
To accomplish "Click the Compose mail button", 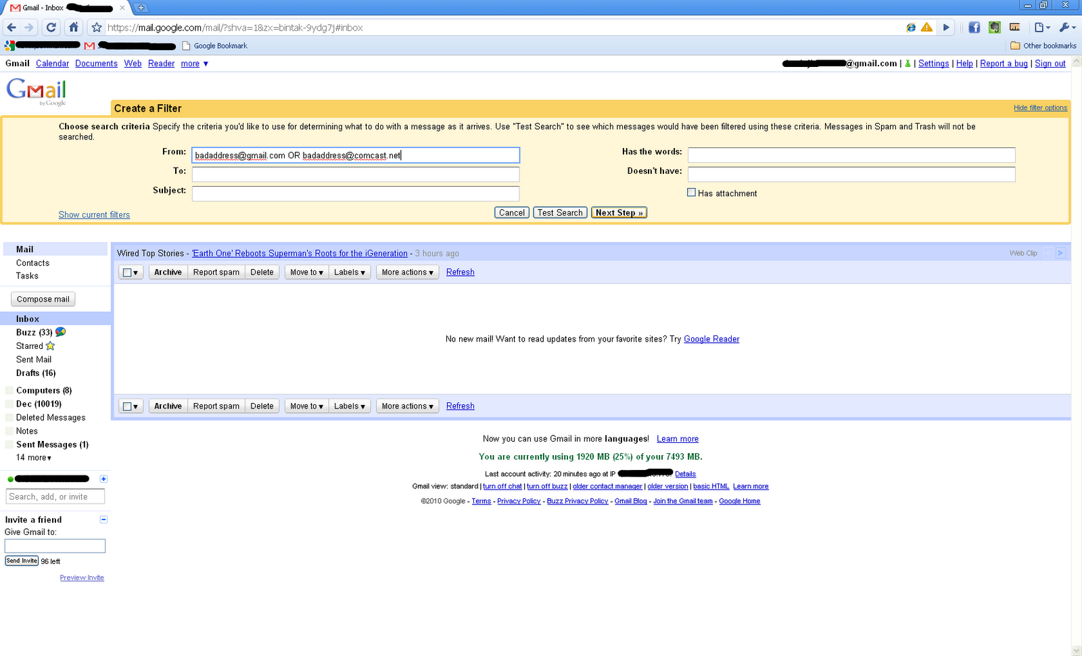I will [43, 299].
